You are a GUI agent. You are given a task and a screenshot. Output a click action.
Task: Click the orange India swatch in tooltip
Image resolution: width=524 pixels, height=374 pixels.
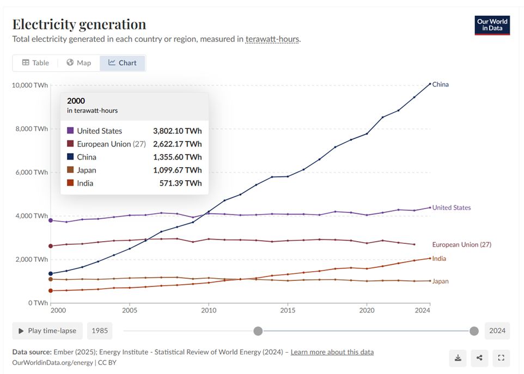tap(70, 183)
